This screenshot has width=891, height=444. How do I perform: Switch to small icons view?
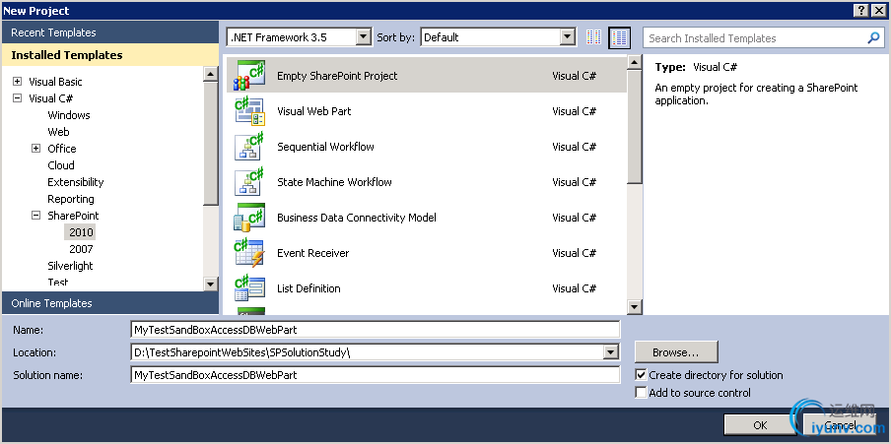(x=593, y=37)
